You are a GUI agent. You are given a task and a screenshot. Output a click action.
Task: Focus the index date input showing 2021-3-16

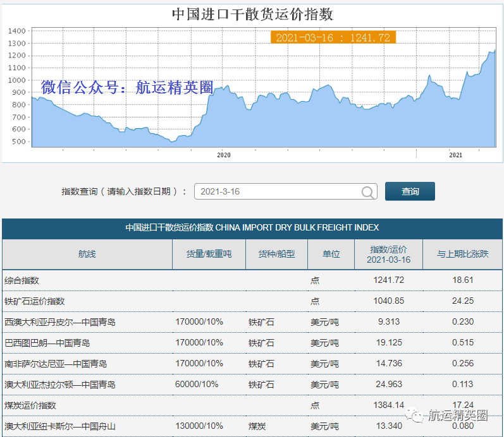click(278, 192)
